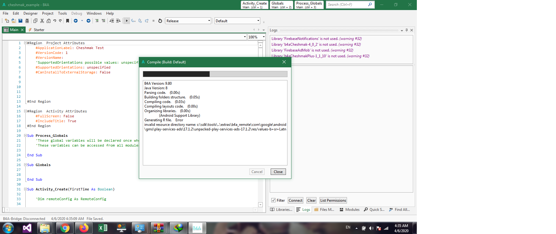The height and width of the screenshot is (234, 556).
Task: Click the Redo arrow icon
Action: pos(60,21)
